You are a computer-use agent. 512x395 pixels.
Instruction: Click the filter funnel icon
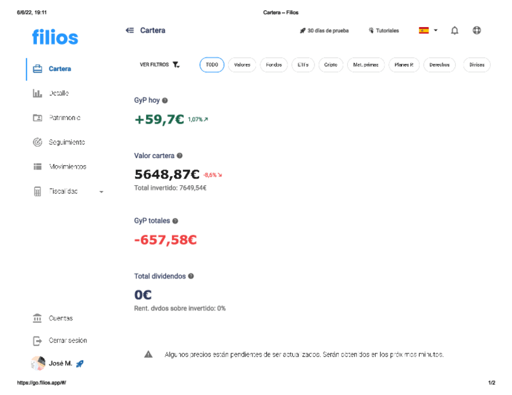point(176,65)
